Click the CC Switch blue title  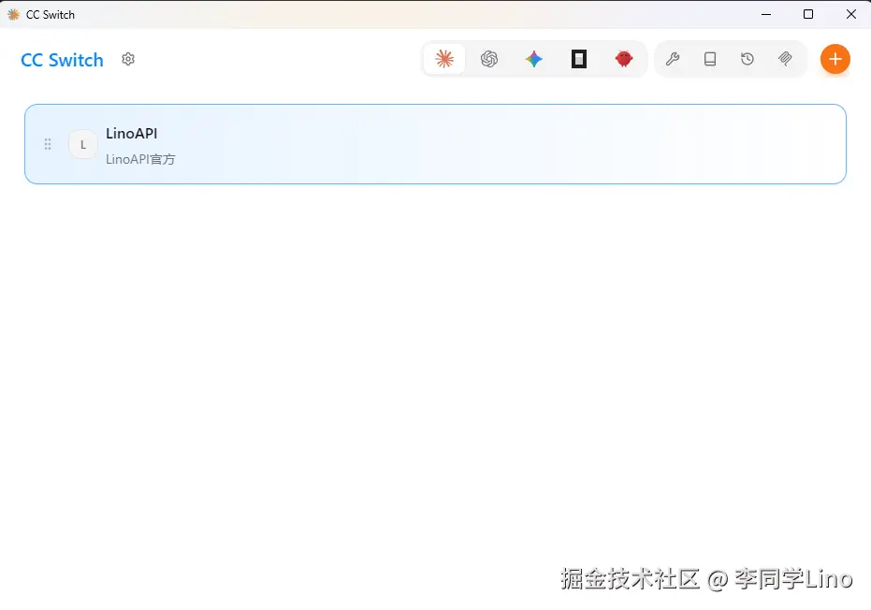point(62,60)
